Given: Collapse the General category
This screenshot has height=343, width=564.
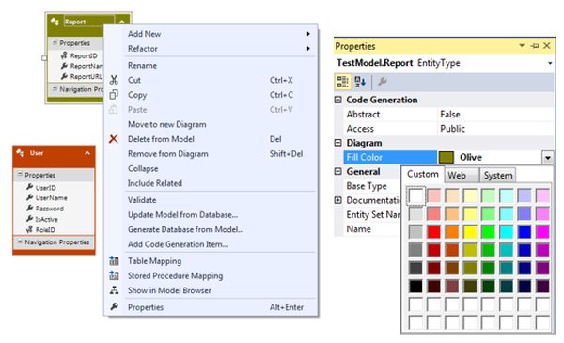Looking at the screenshot, I should point(337,171).
